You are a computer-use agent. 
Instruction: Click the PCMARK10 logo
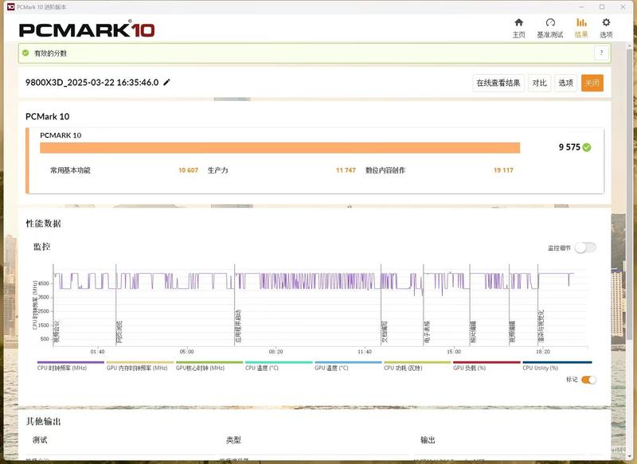87,29
